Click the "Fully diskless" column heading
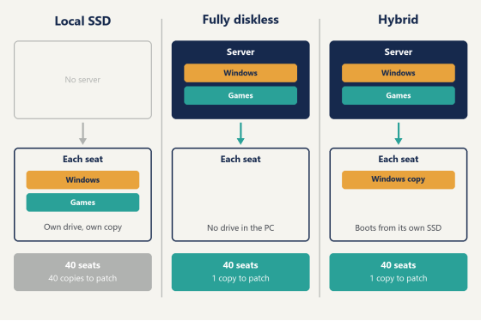The image size is (481, 321). pos(240,20)
